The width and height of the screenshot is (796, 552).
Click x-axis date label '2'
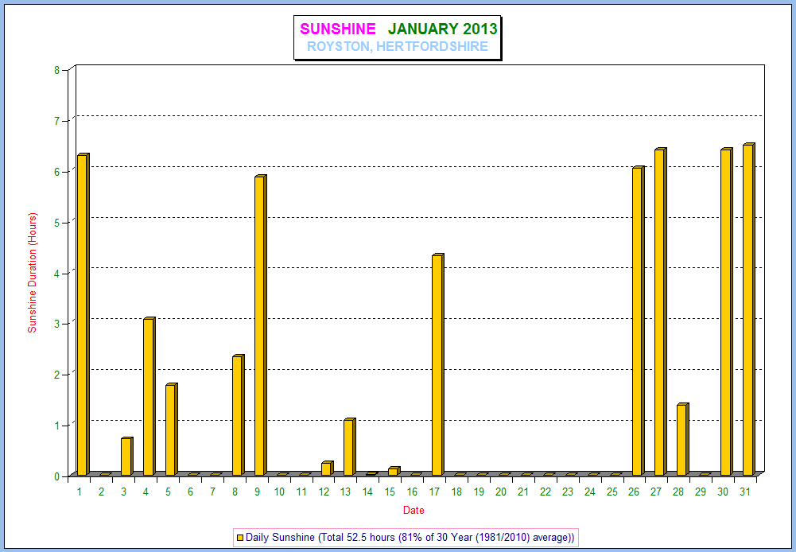point(102,492)
